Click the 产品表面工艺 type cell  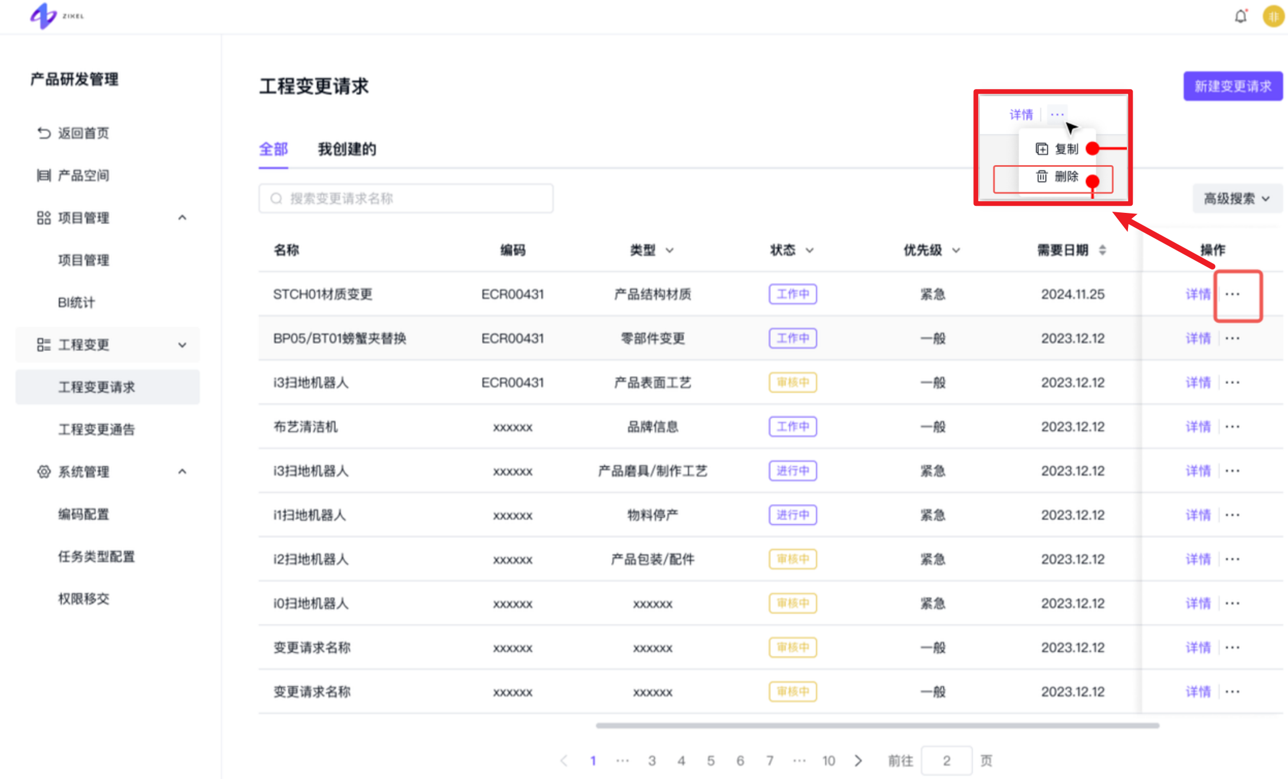pyautogui.click(x=652, y=383)
